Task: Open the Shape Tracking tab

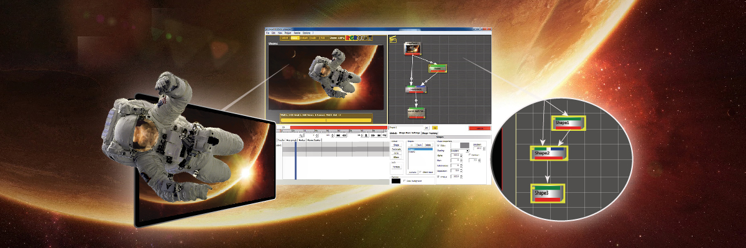Action: 430,133
